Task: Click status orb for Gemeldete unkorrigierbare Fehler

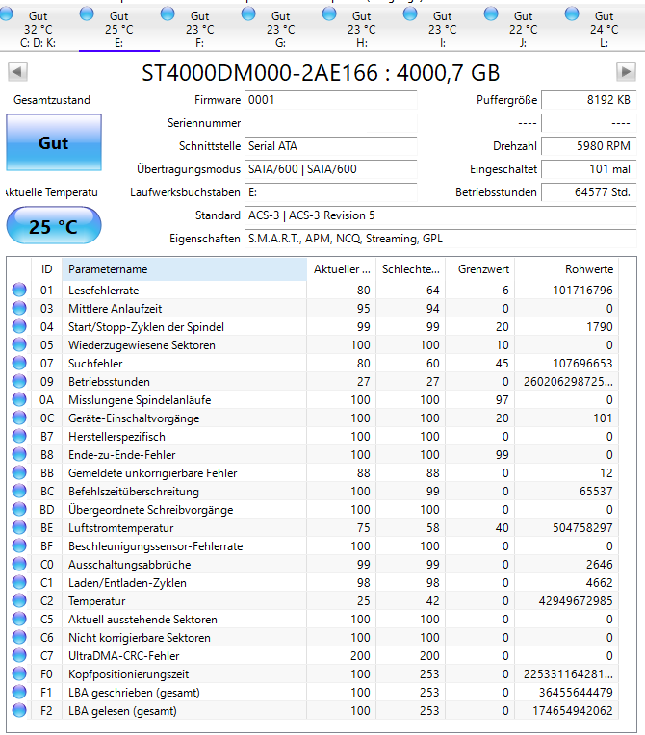Action: (x=19, y=472)
